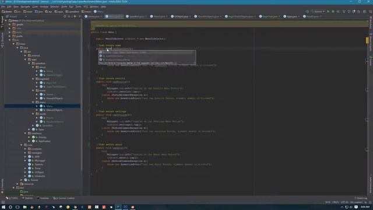Start debugging with the green bug icon
The height and width of the screenshot is (210, 373).
pos(333,12)
